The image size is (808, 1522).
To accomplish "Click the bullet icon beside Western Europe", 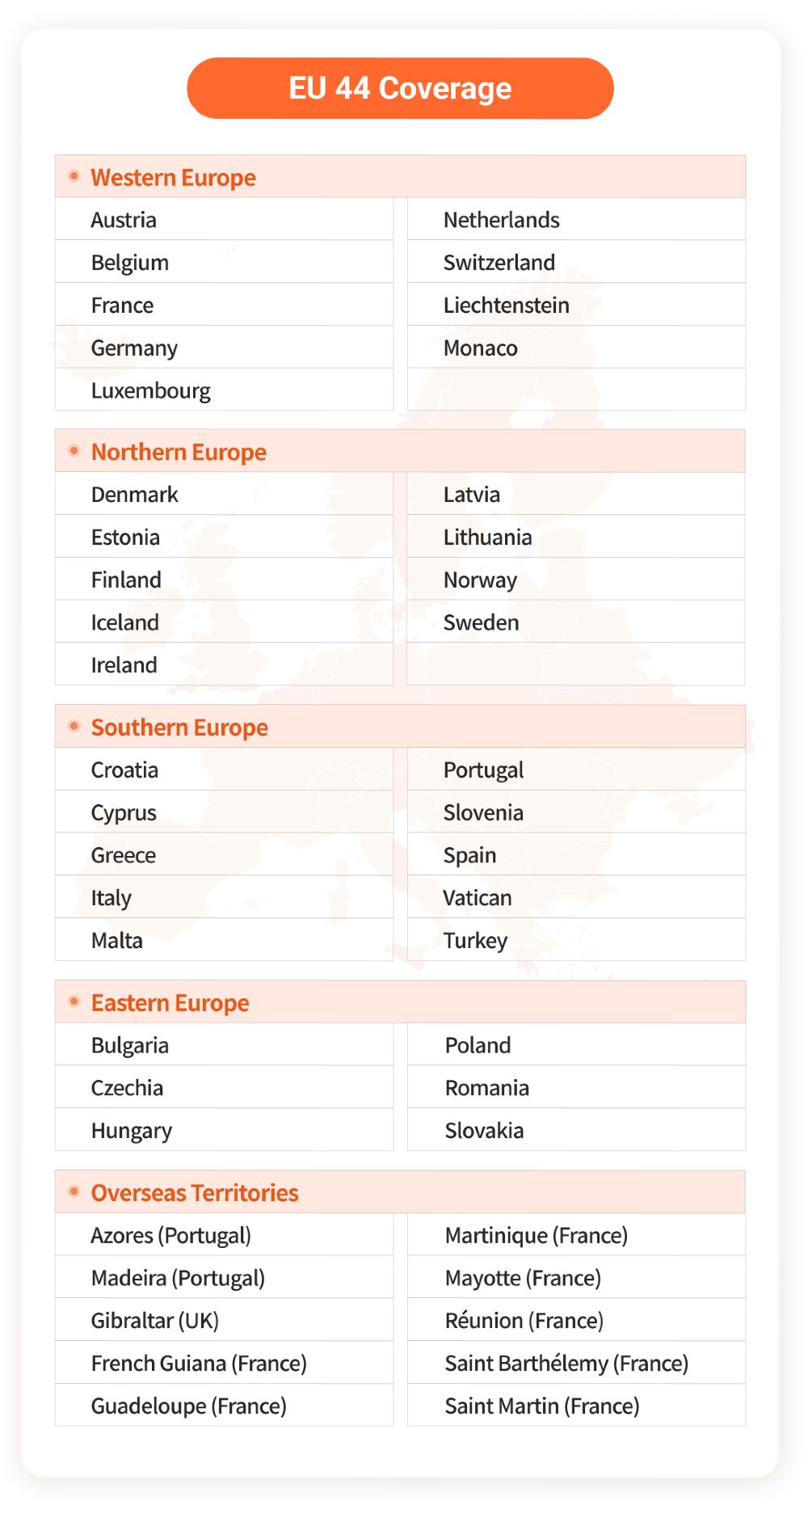I will [x=74, y=176].
